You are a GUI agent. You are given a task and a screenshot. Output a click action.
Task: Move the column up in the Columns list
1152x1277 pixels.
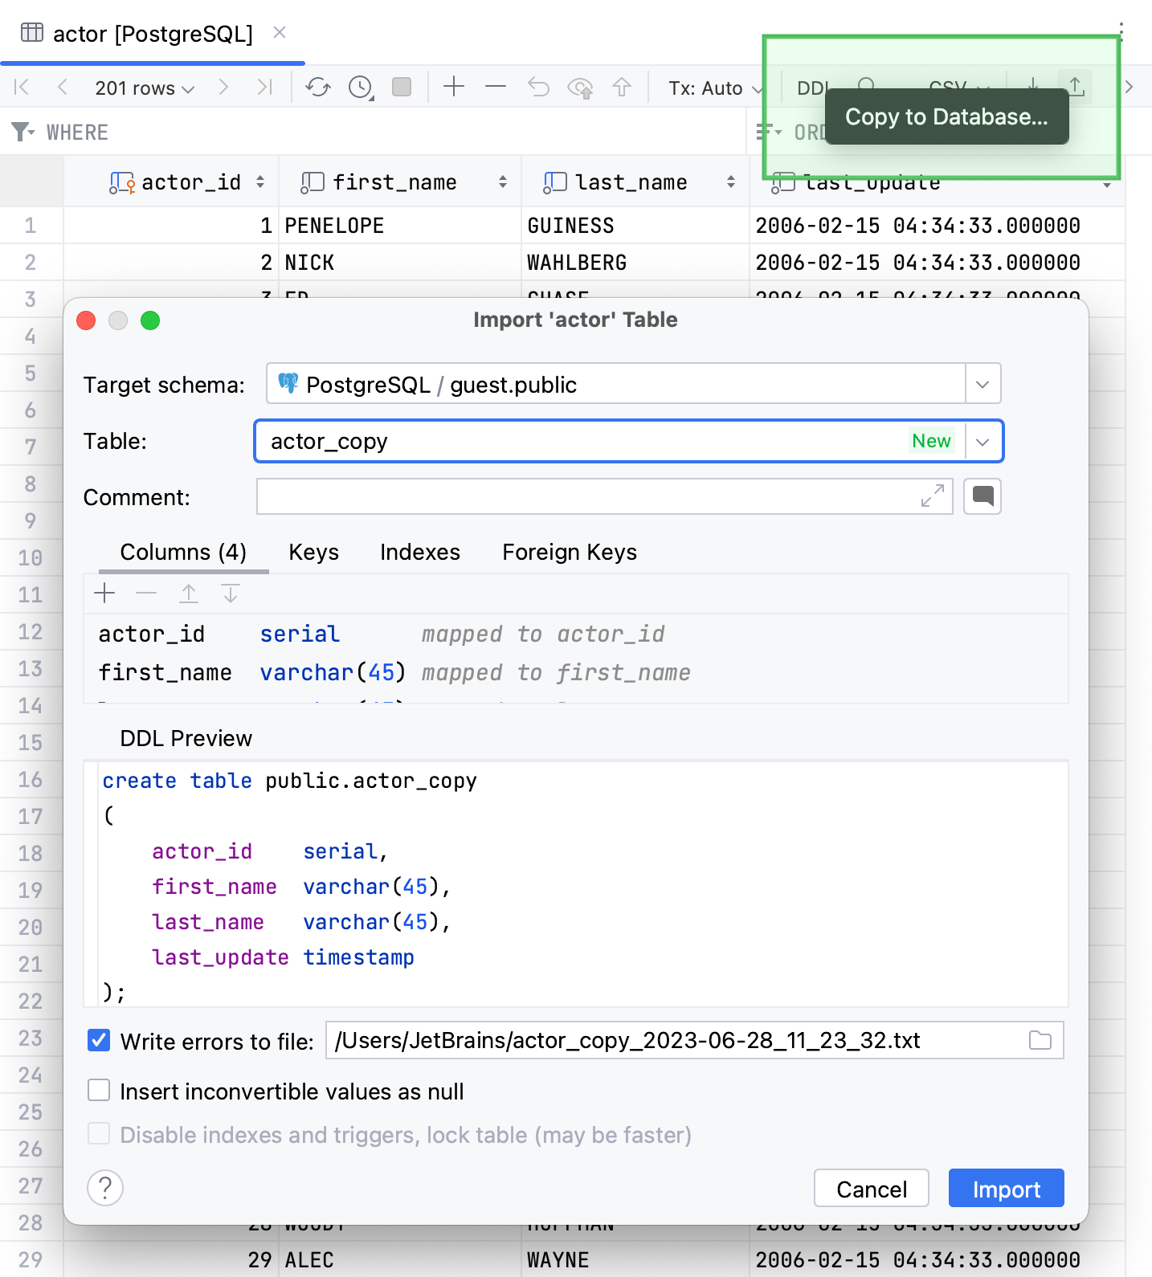(189, 594)
